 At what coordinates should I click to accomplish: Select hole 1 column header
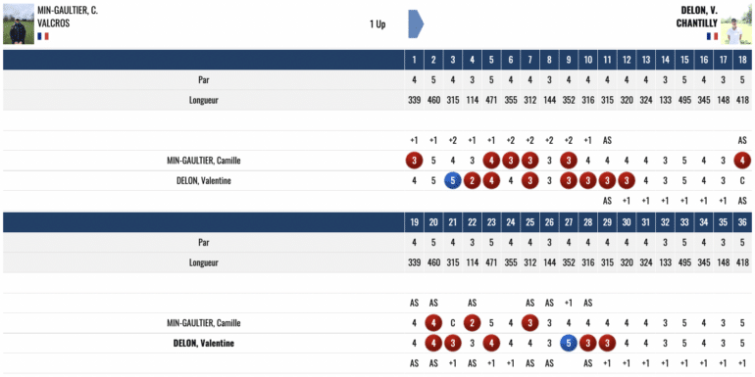[x=414, y=60]
